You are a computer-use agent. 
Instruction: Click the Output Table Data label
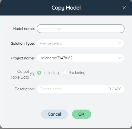[20, 74]
